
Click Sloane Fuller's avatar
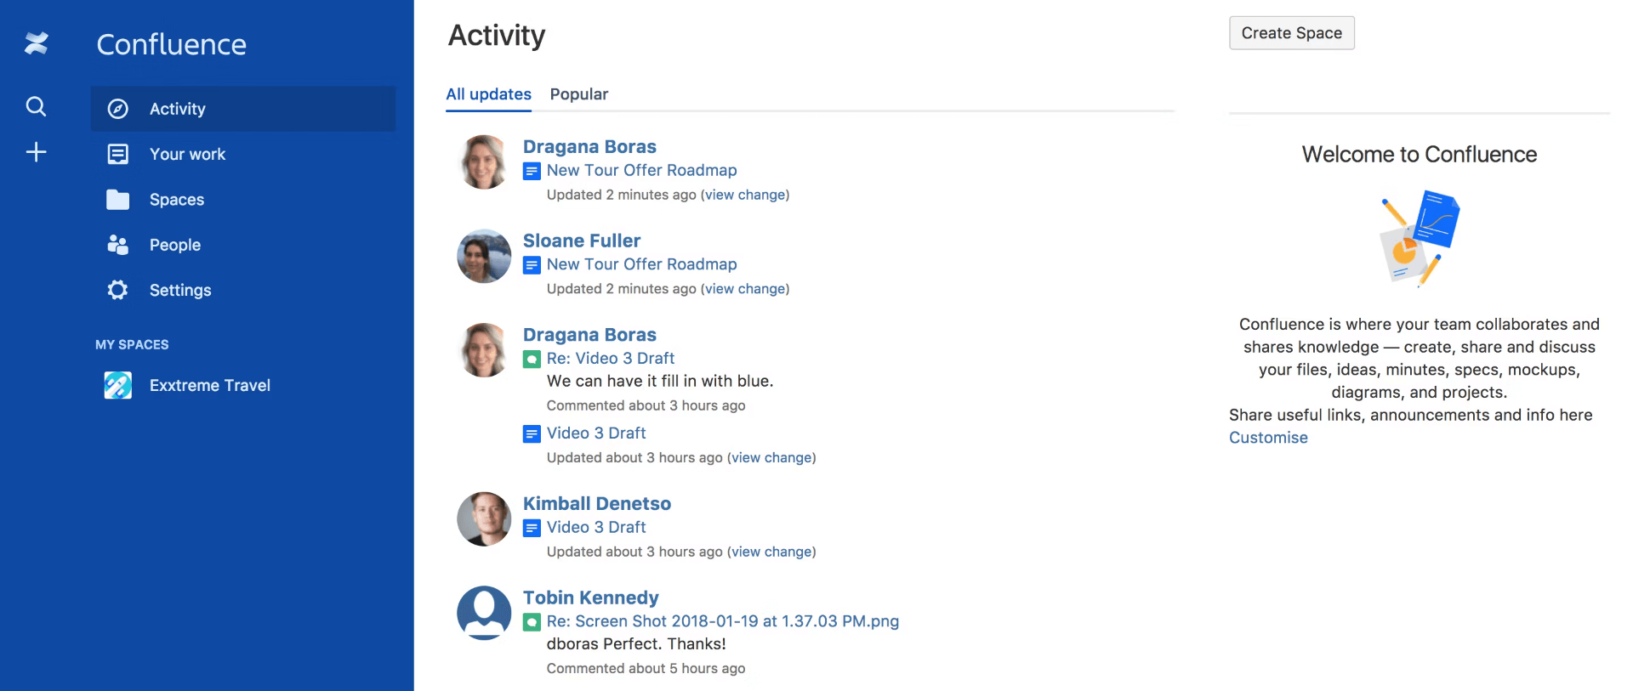click(x=484, y=256)
